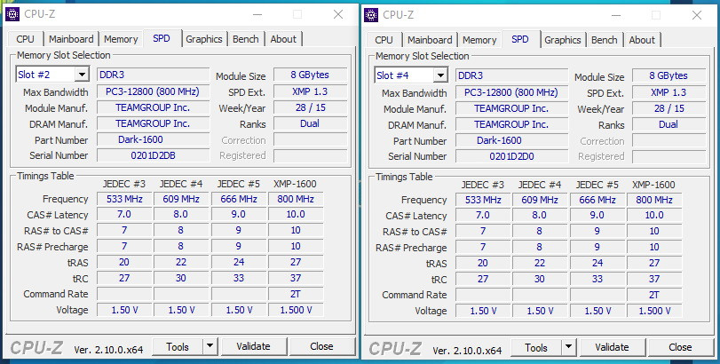This screenshot has height=364, width=720.
Task: Open Graphics tab in right window
Action: pyautogui.click(x=563, y=40)
